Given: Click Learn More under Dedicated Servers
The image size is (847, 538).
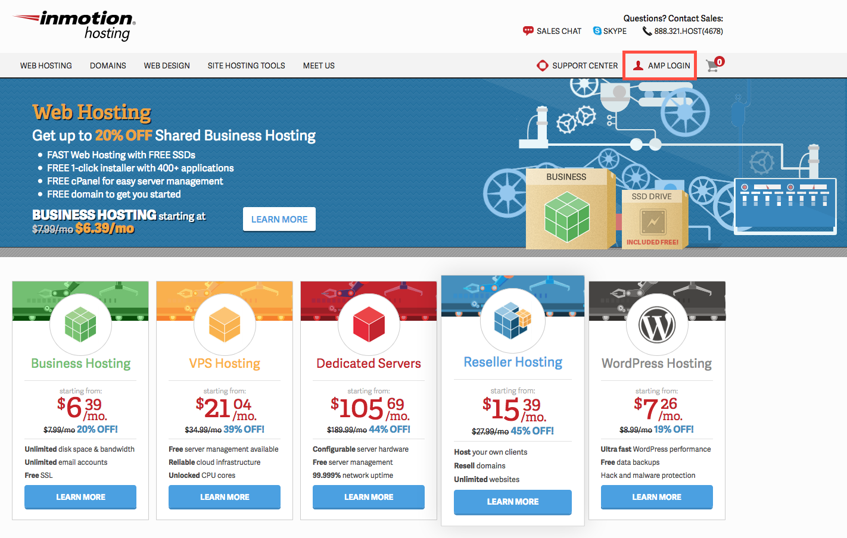Looking at the screenshot, I should point(369,497).
